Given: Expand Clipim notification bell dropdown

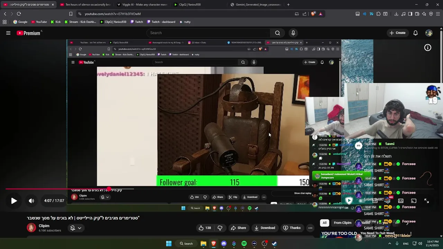Looking at the screenshot, I should [x=76, y=228].
